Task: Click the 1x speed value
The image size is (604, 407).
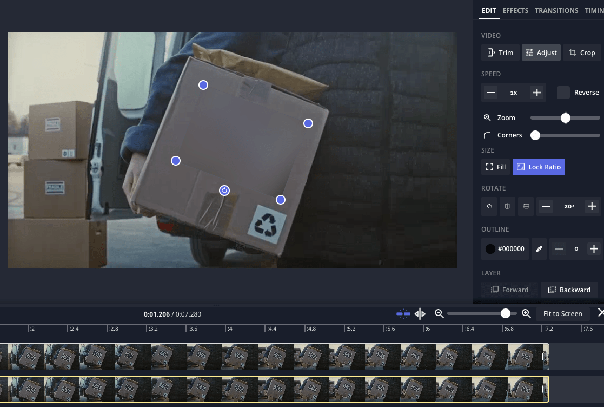Action: tap(514, 93)
